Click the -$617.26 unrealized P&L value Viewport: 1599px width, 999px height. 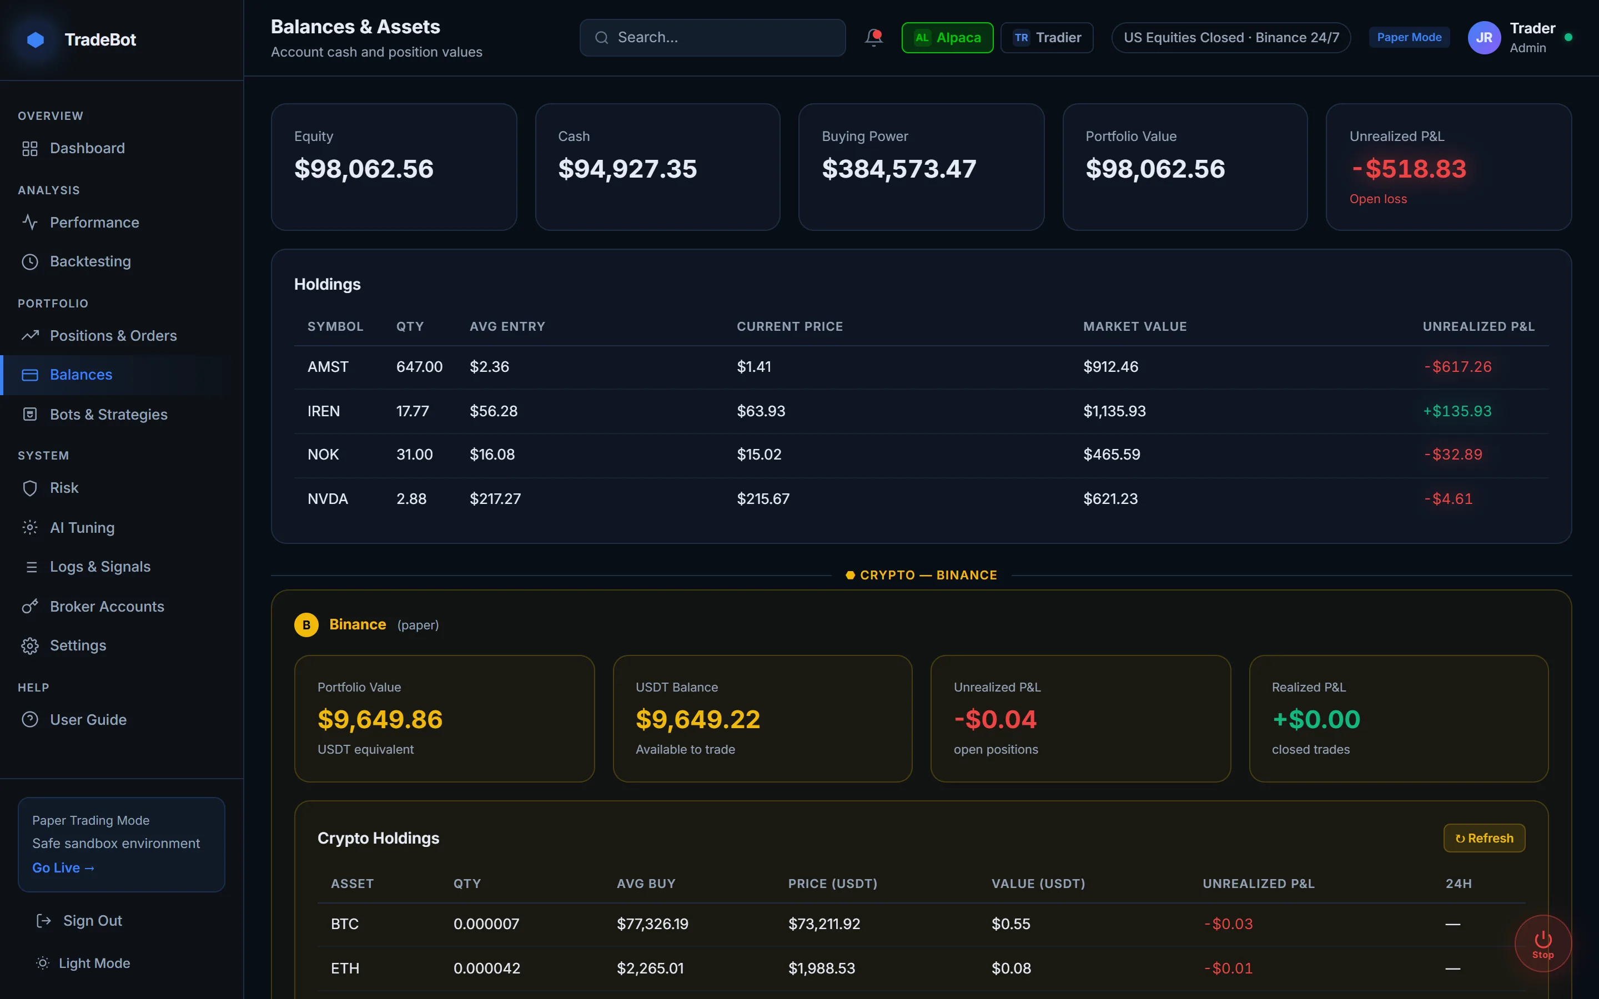[x=1457, y=367]
